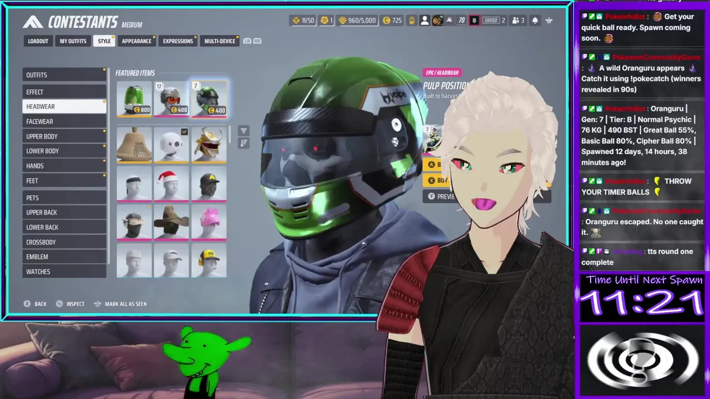710x399 pixels.
Task: Open the white player profile icon
Action: (425, 21)
